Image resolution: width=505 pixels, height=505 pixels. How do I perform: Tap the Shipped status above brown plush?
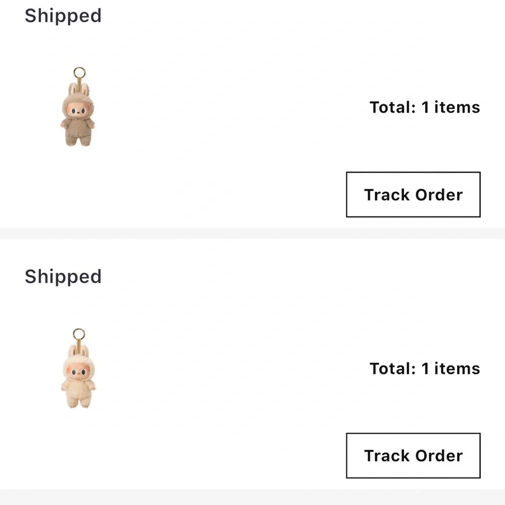[x=63, y=16]
